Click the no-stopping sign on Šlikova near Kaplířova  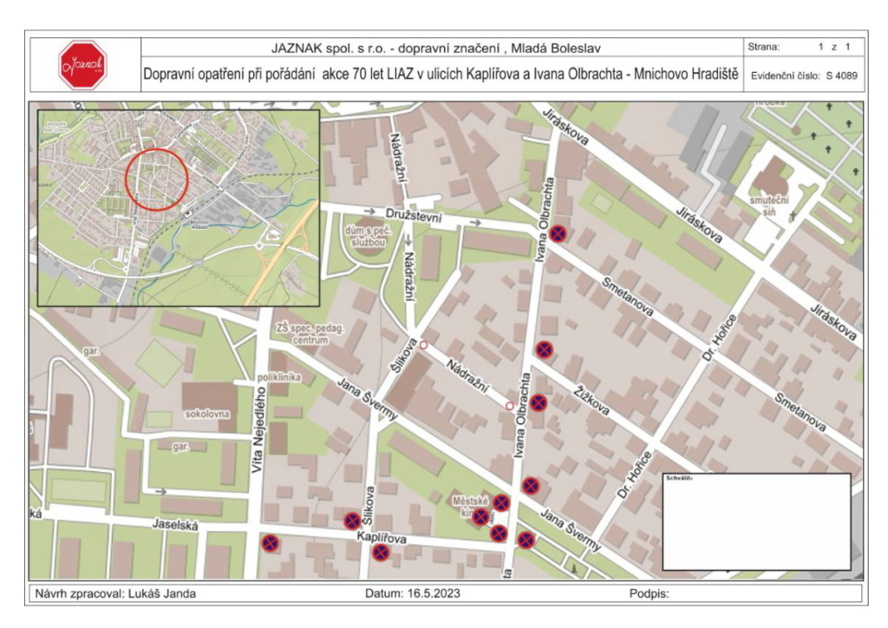click(352, 520)
